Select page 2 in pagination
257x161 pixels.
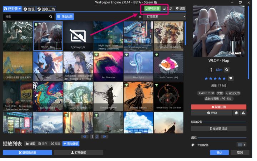click(97, 137)
